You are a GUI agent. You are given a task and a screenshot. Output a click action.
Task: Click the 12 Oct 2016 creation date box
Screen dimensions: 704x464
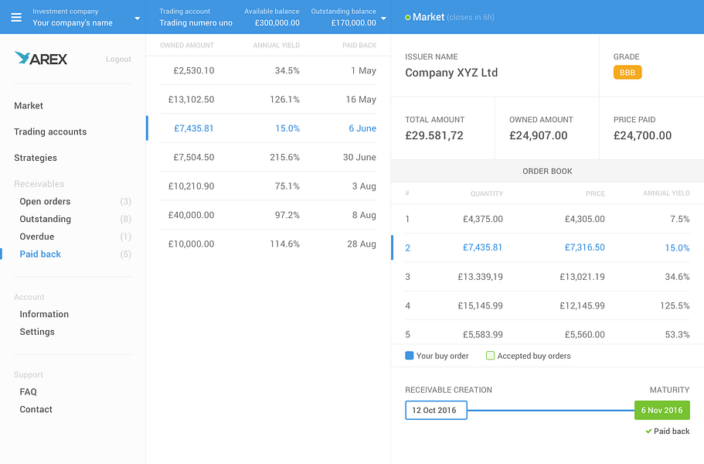pos(436,410)
